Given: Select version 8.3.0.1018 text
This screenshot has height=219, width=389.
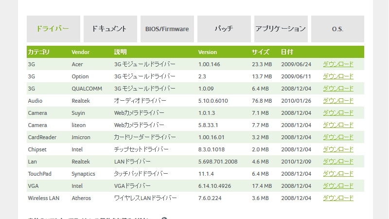Looking at the screenshot, I should (x=212, y=149).
